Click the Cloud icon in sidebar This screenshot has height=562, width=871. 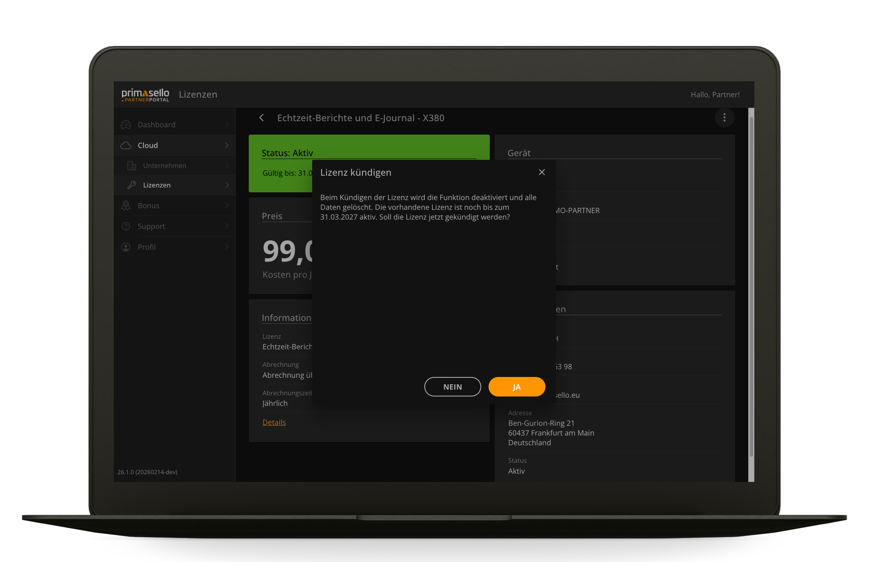(x=126, y=146)
